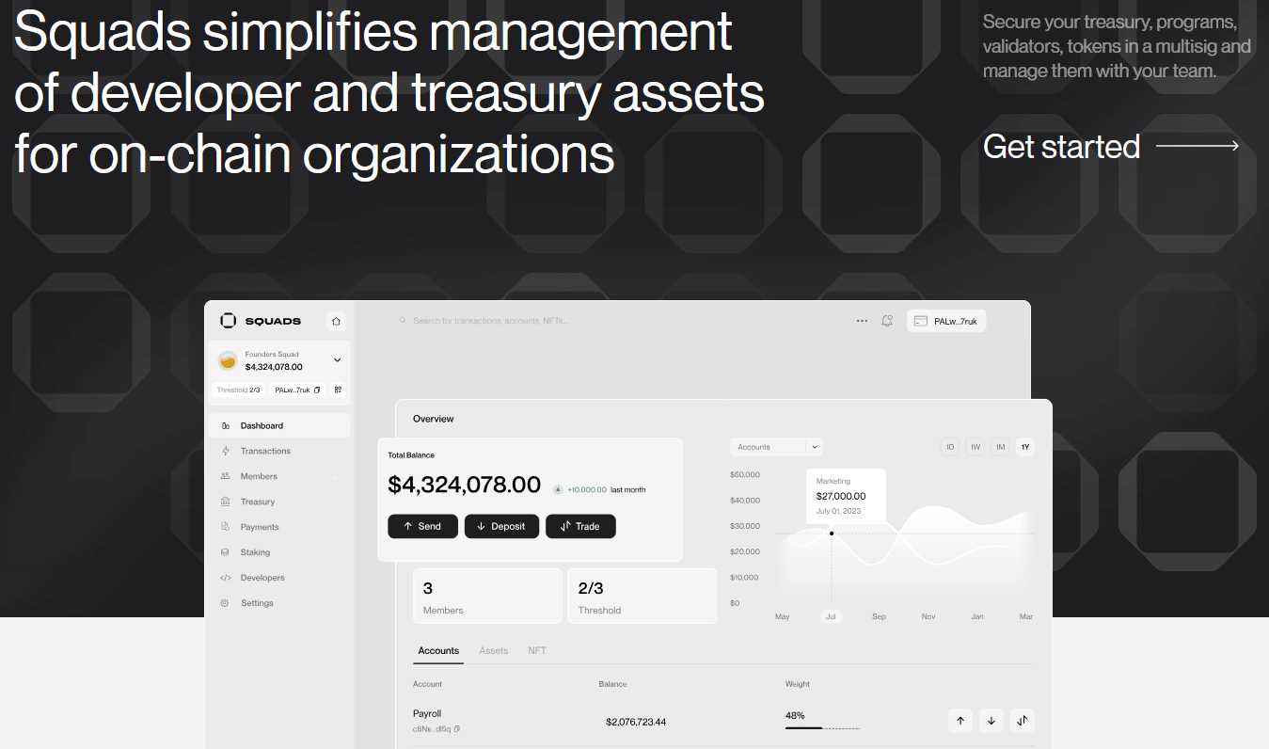
Task: Click the Marketing $27,000.00 tooltip
Action: [846, 496]
